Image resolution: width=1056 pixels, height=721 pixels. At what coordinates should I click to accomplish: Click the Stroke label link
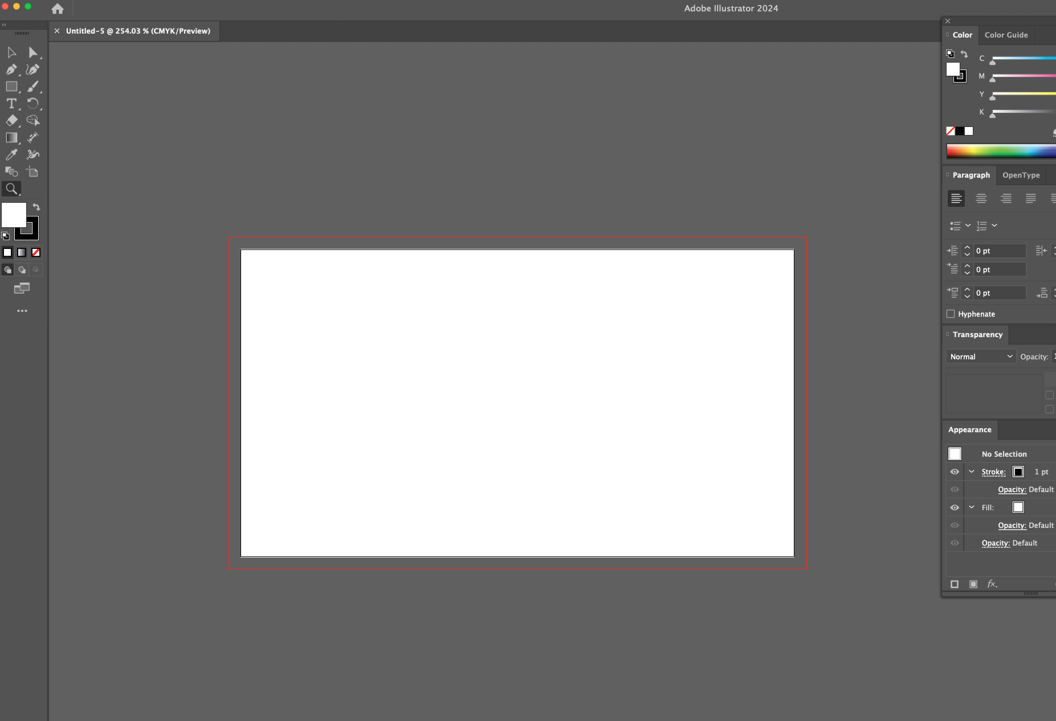click(993, 472)
